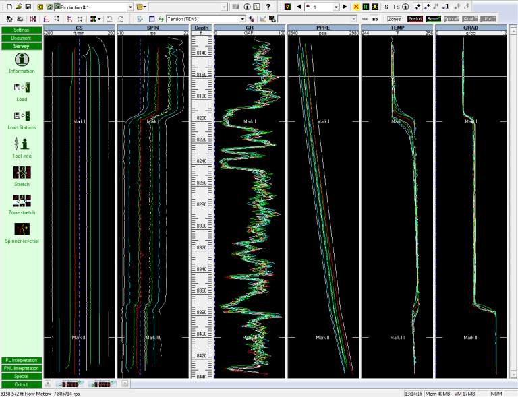Click the red X on yellow icon

pos(356,7)
